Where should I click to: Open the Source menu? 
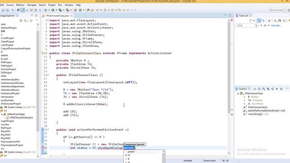[10, 5]
